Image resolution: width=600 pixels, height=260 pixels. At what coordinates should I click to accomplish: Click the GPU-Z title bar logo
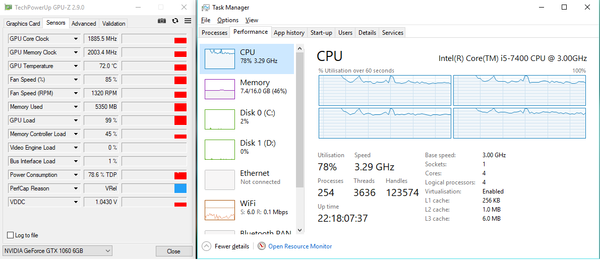coord(8,8)
